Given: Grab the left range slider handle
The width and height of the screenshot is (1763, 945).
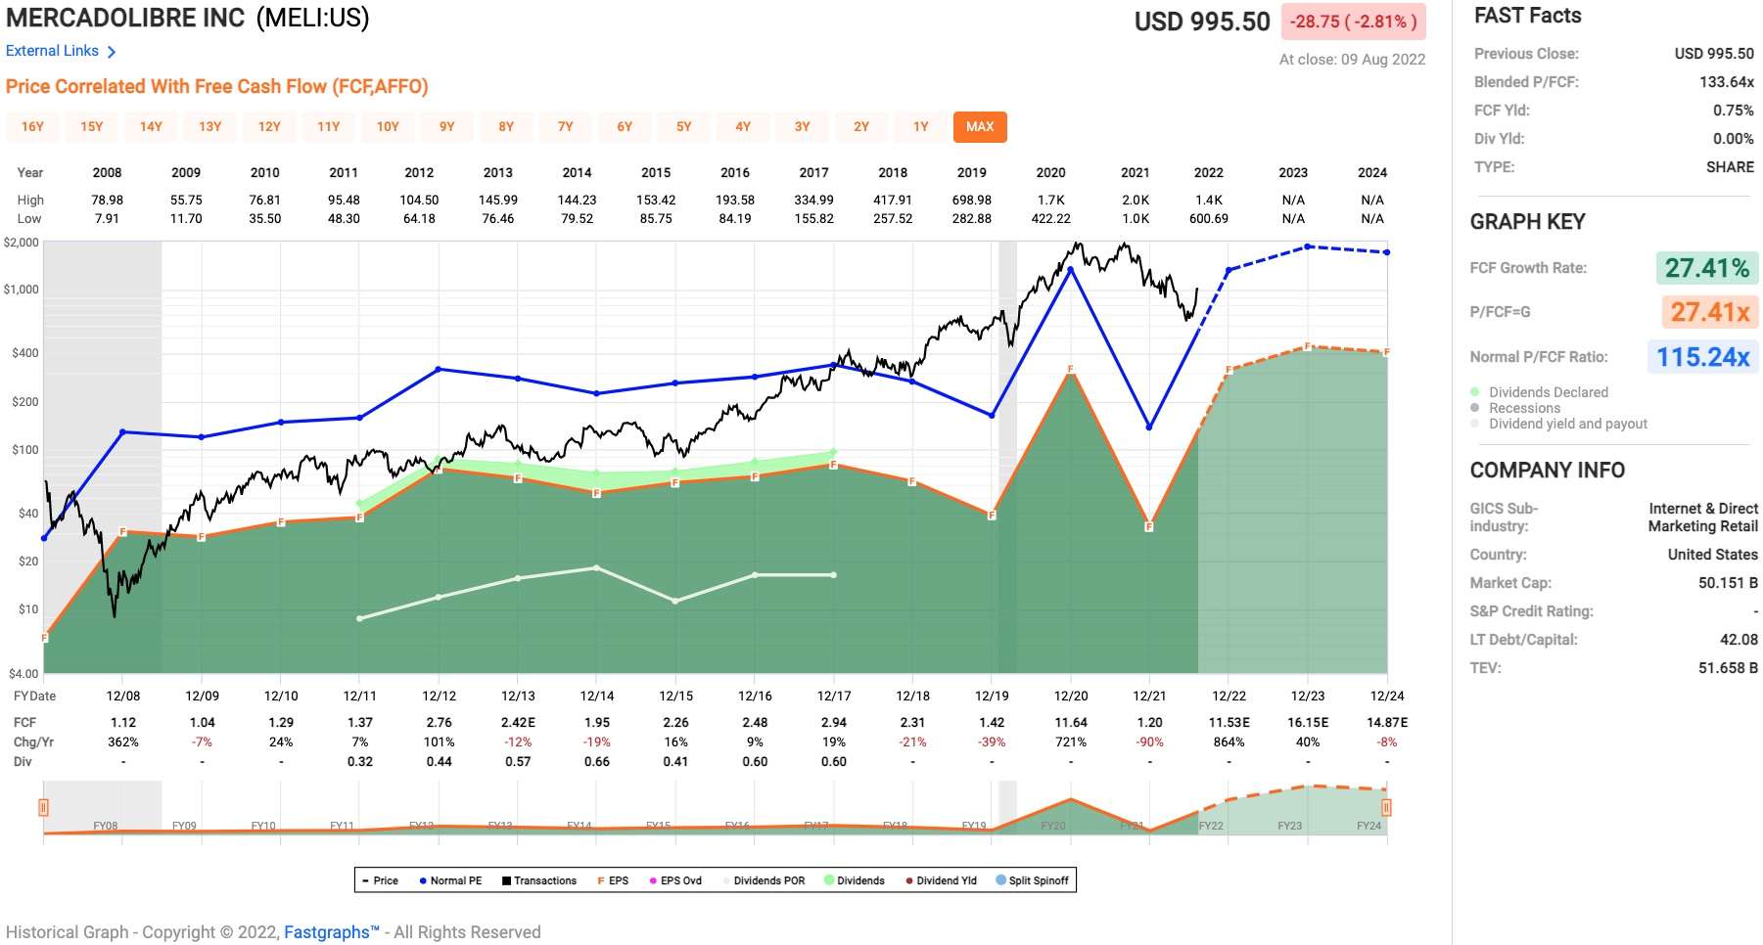Looking at the screenshot, I should point(43,807).
